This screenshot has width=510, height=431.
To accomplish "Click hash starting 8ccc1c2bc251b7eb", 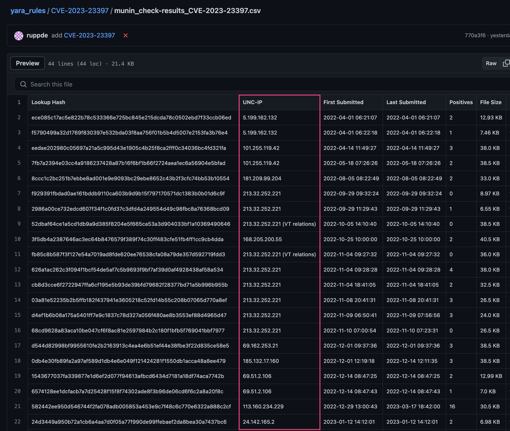I will tap(130, 178).
